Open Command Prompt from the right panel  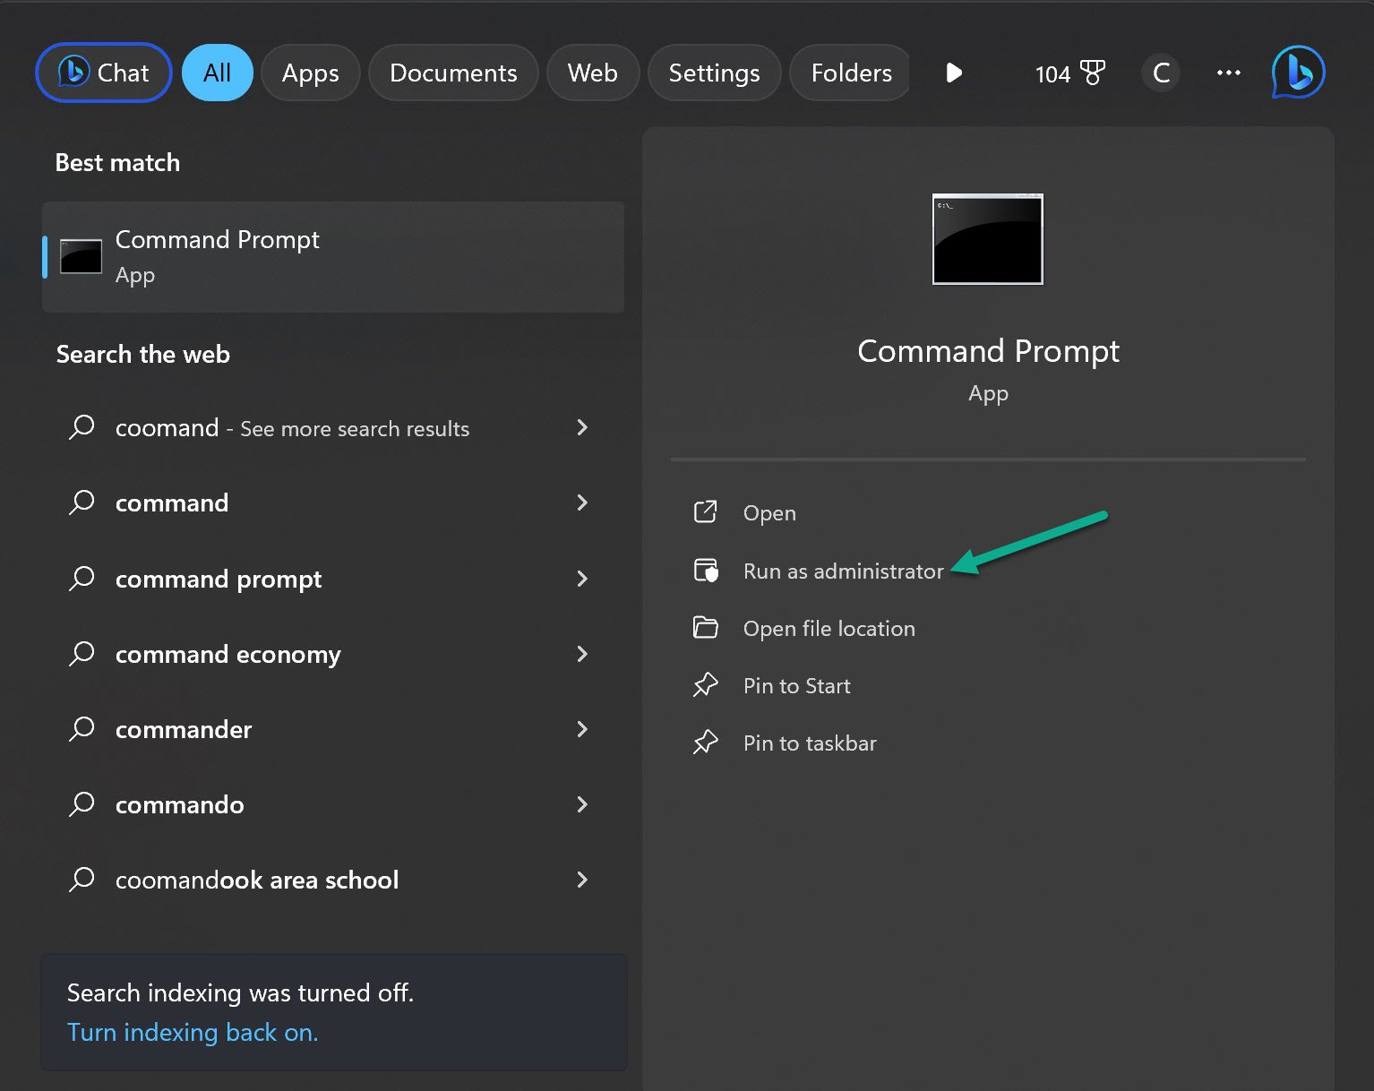click(988, 513)
